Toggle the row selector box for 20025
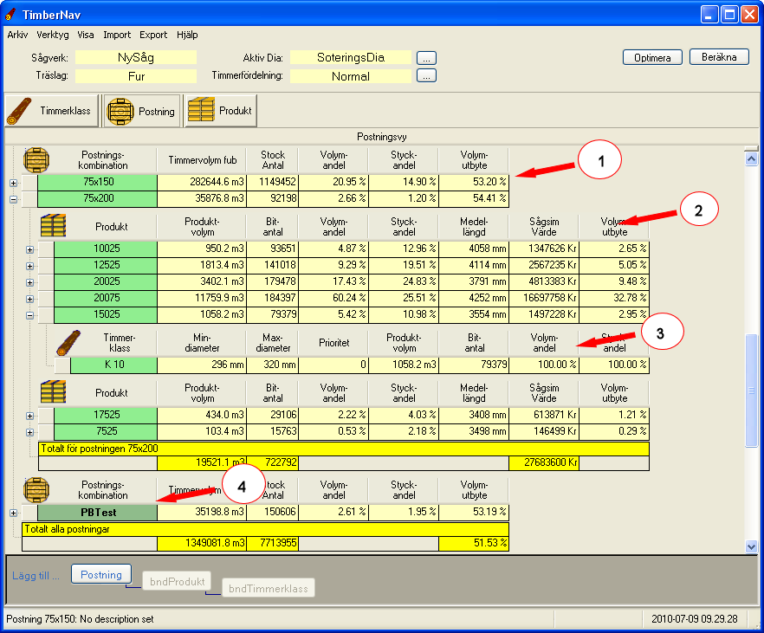 tap(46, 282)
